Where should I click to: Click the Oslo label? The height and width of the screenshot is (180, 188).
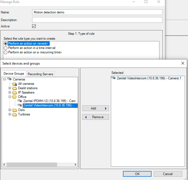tap(21, 110)
